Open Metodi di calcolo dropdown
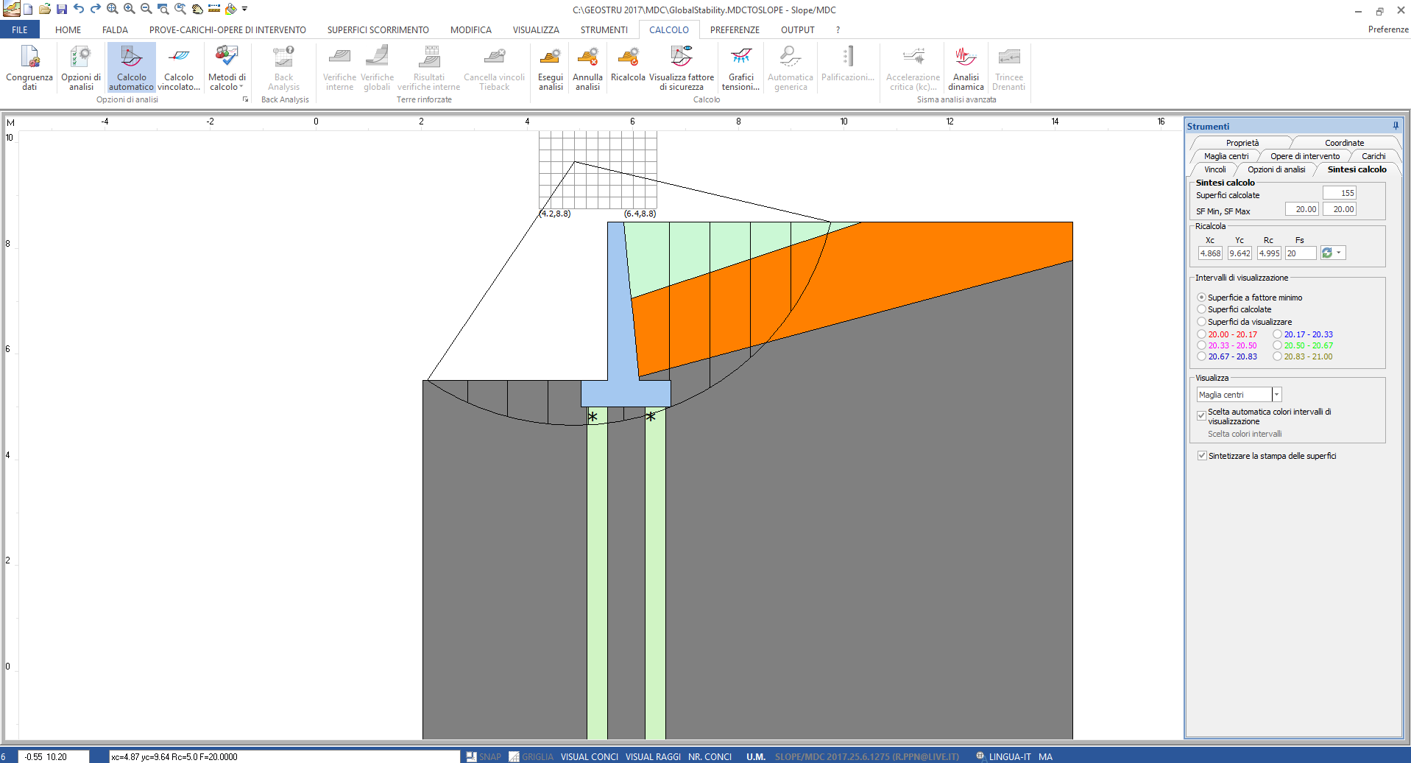This screenshot has height=763, width=1411. (x=227, y=68)
